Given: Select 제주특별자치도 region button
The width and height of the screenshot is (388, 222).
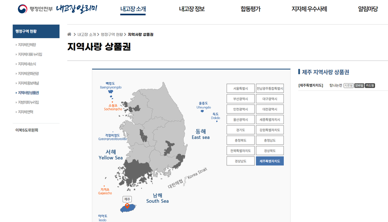Looking at the screenshot, I should 270,161.
